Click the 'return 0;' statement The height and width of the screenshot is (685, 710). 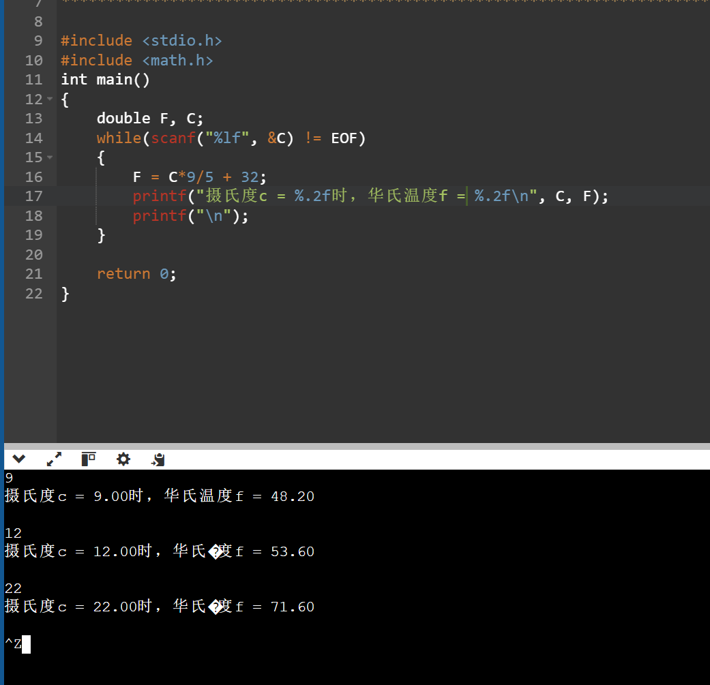(x=136, y=274)
